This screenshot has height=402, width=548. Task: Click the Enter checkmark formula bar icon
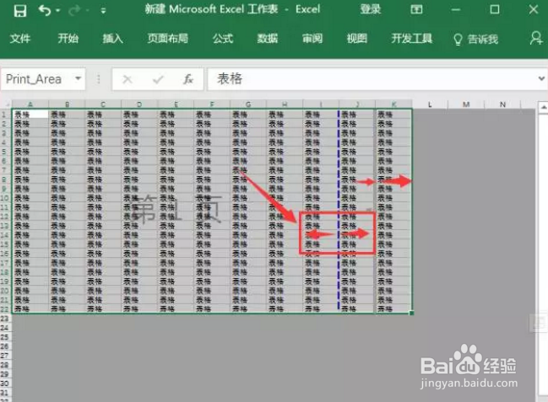click(x=158, y=79)
